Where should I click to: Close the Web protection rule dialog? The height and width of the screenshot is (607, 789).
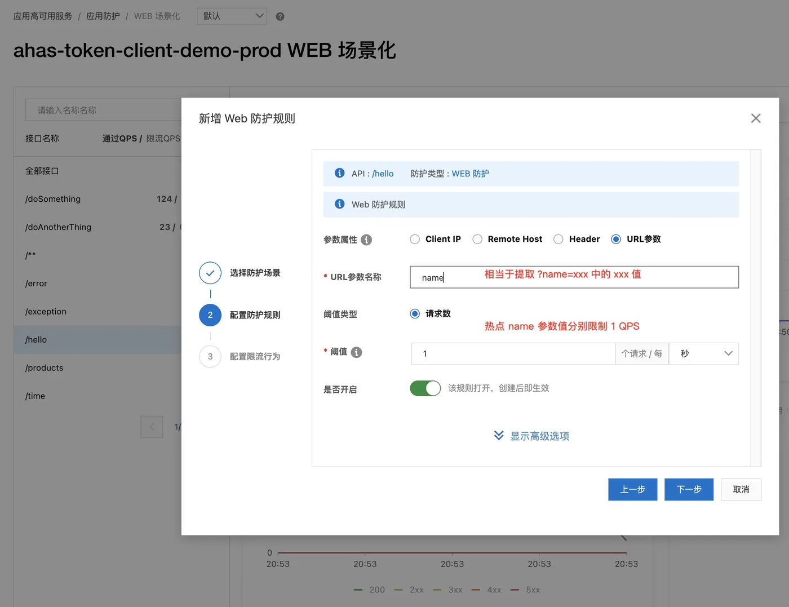756,118
